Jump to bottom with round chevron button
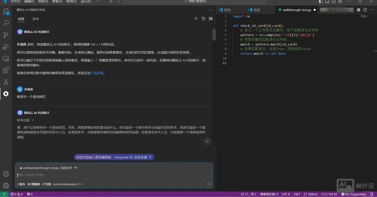The width and height of the screenshot is (377, 197). [x=207, y=141]
